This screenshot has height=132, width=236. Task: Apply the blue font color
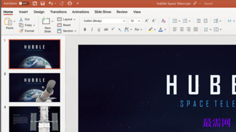coord(161,29)
